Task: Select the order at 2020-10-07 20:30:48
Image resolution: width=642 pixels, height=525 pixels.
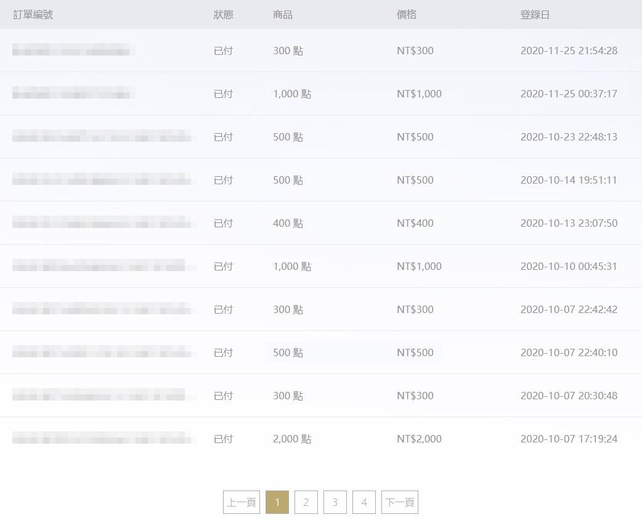Action: (x=321, y=396)
